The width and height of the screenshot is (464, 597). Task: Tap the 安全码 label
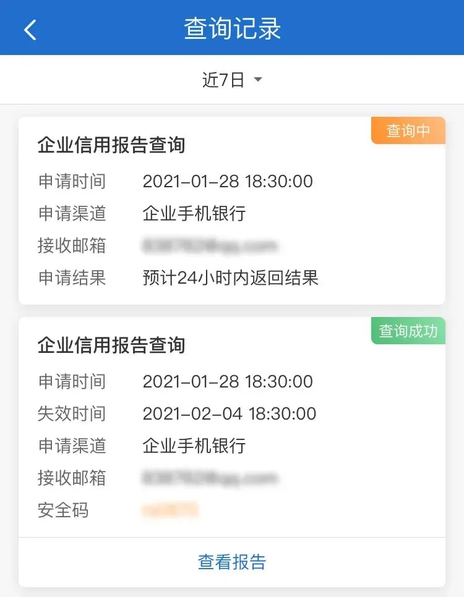pyautogui.click(x=63, y=510)
